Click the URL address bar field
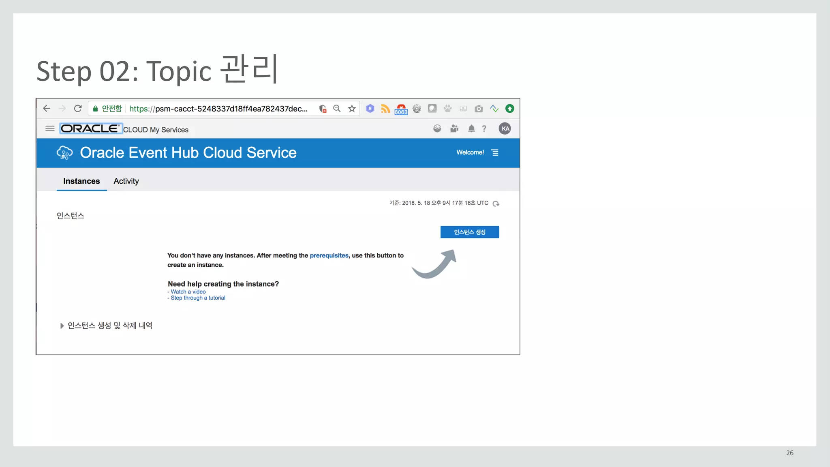Screen dimensions: 830x467 tap(219, 109)
